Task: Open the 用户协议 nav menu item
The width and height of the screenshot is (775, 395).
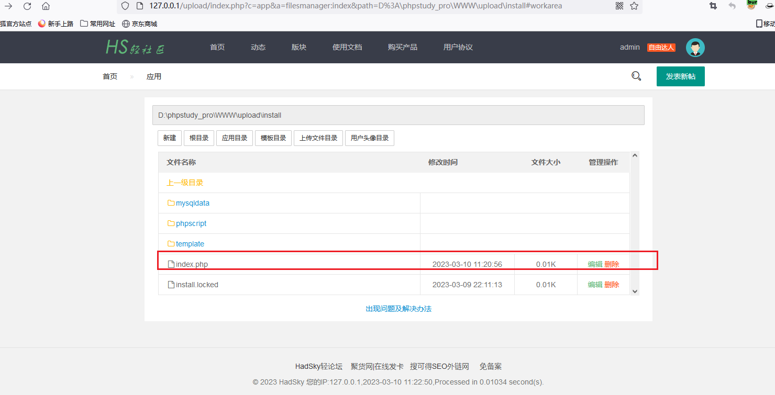Action: [x=458, y=47]
